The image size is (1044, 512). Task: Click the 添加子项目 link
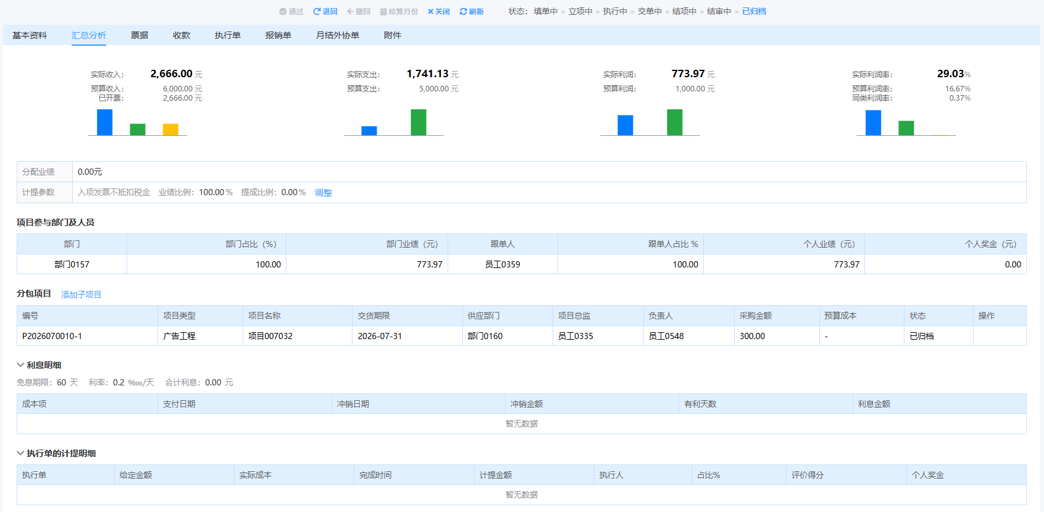point(81,295)
